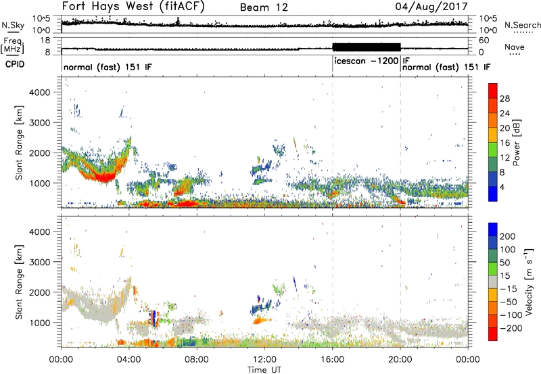Image resolution: width=541 pixels, height=374 pixels.
Task: Select the "Freq. [MHz]" axis label
Action: [12, 46]
